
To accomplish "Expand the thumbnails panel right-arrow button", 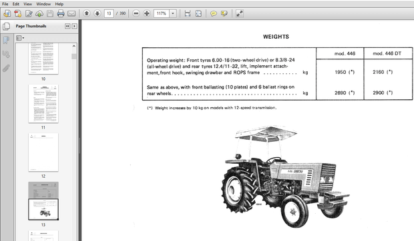I will click(75, 26).
